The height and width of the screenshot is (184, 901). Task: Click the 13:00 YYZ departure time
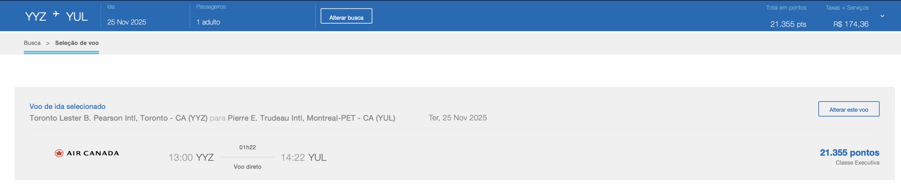[191, 157]
